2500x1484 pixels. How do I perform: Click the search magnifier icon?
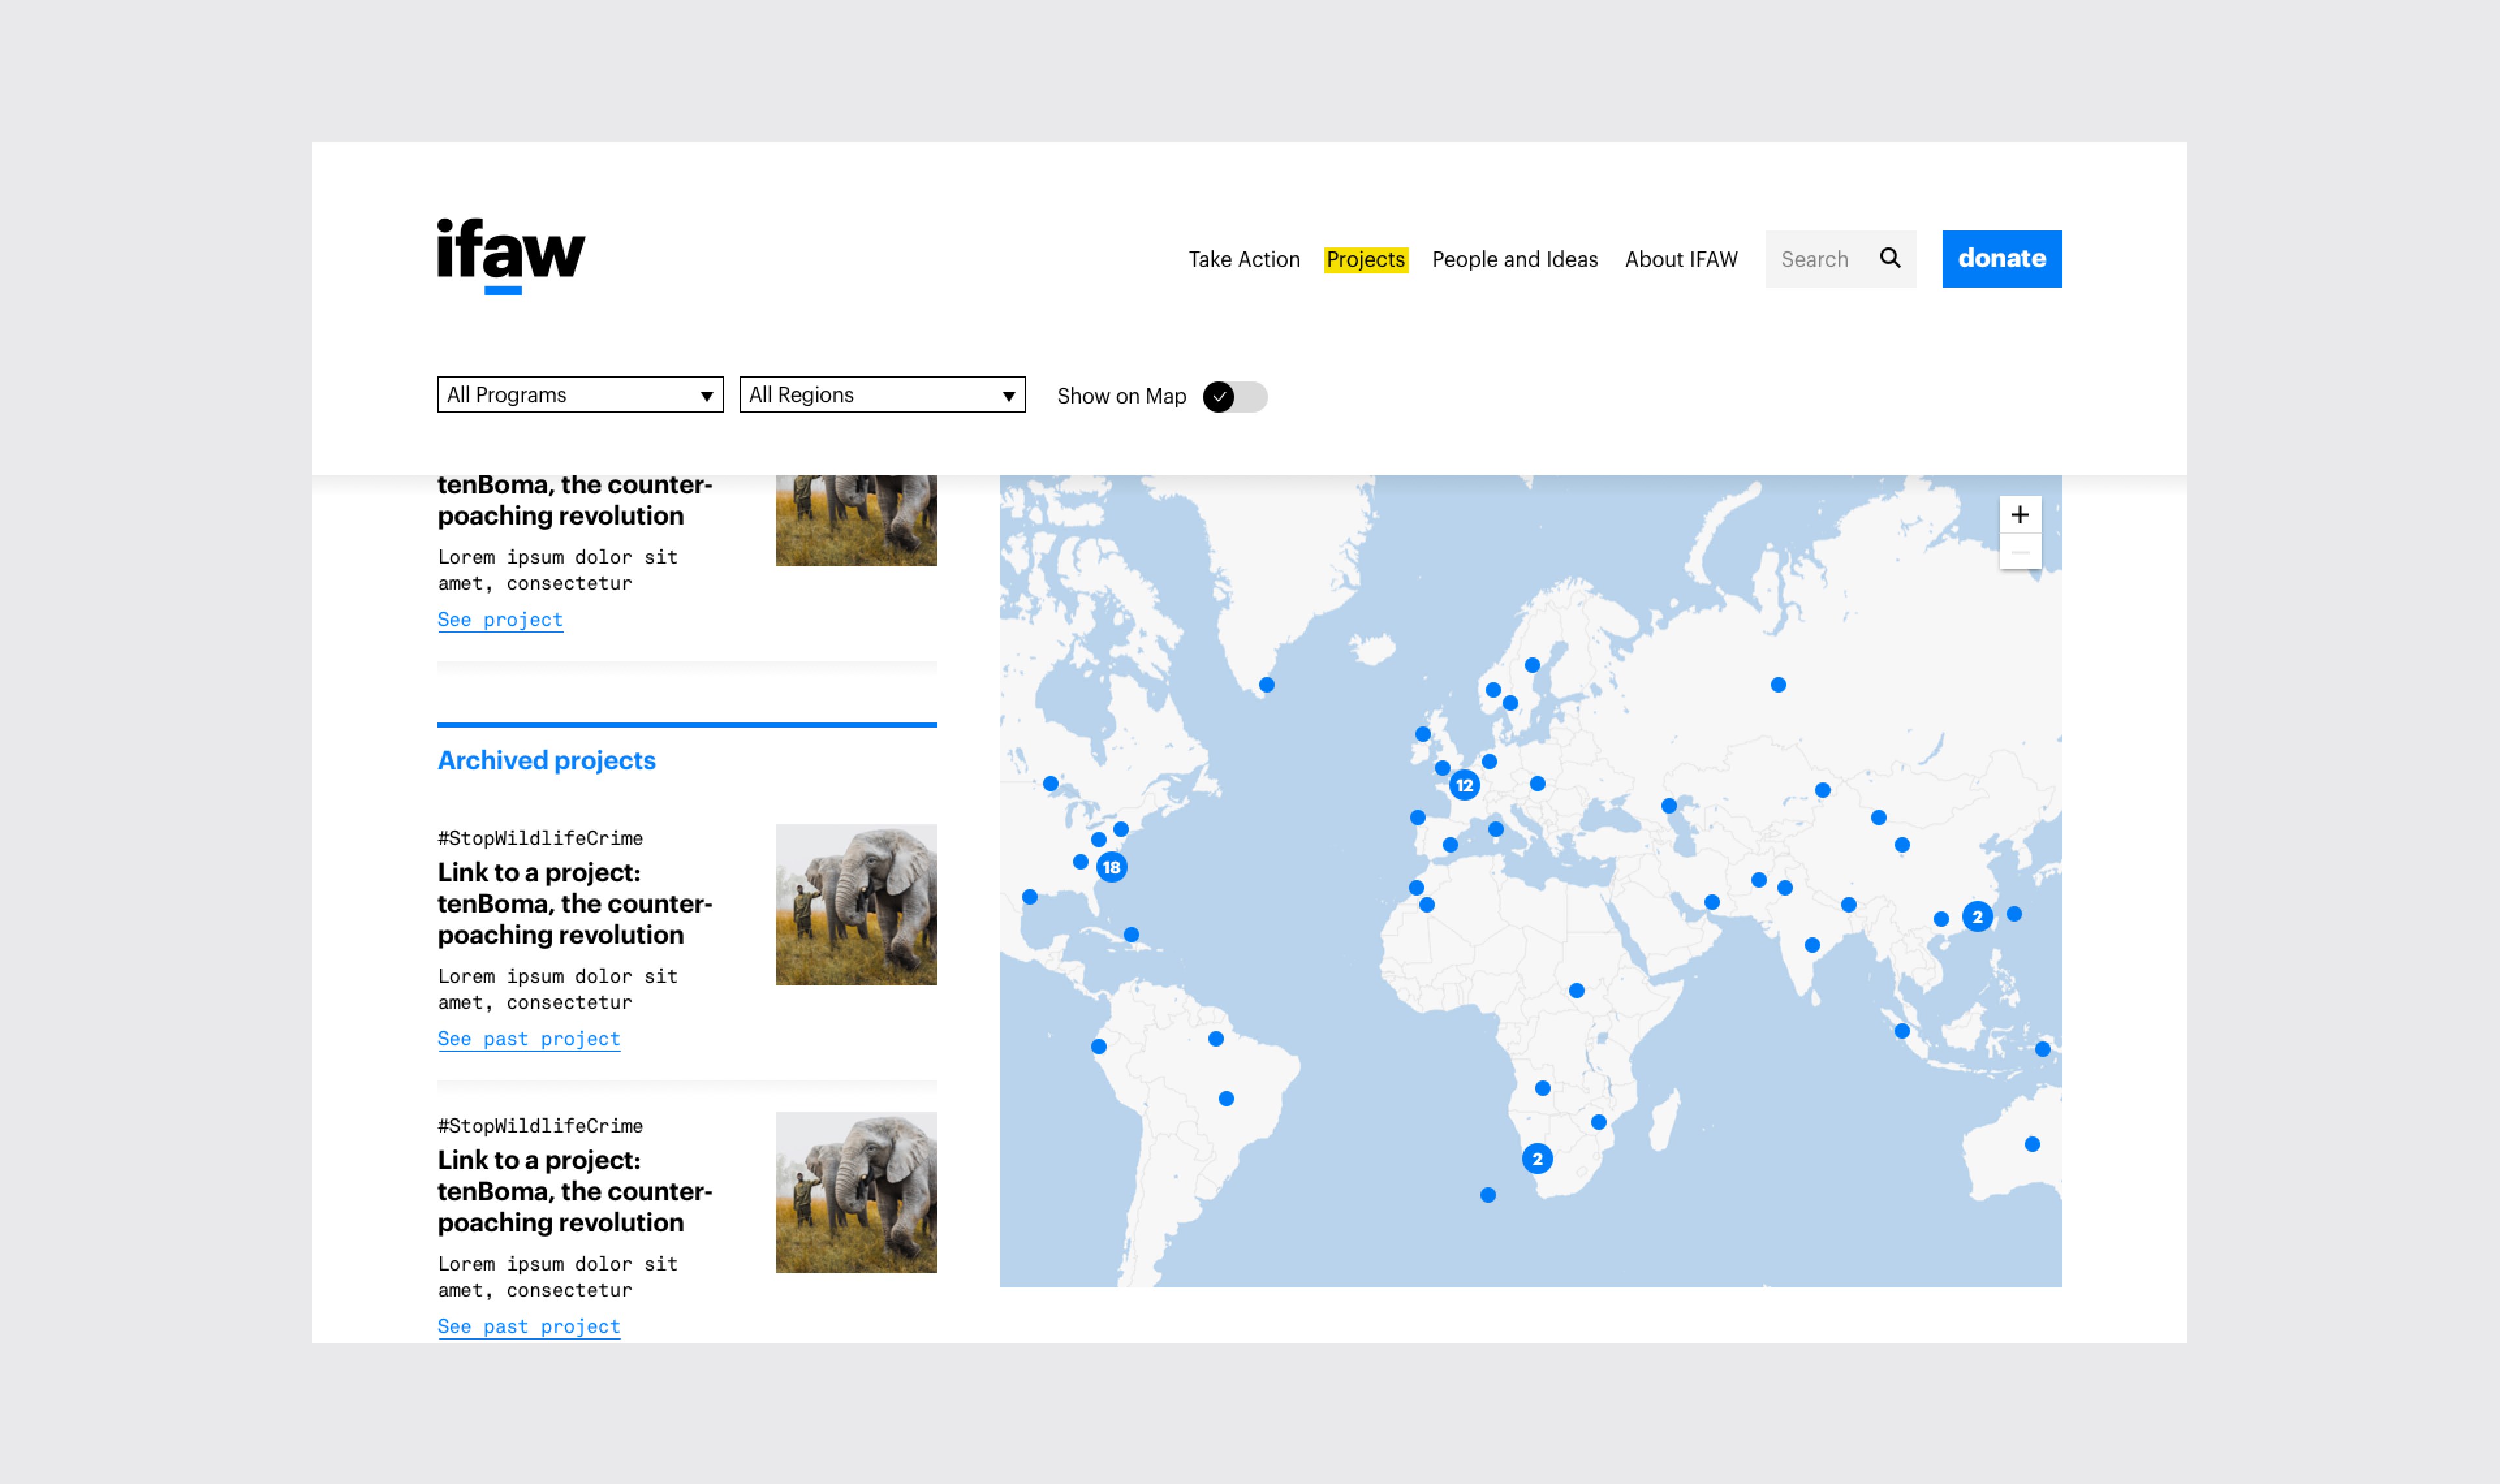1889,258
